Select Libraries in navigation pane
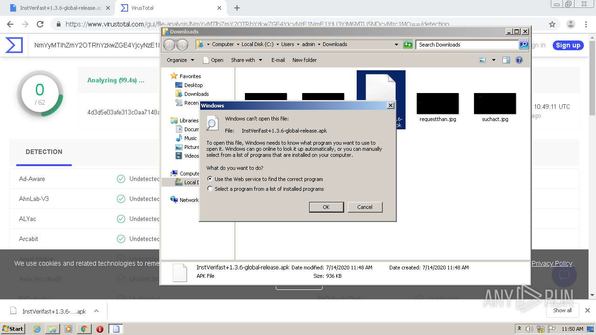Image resolution: width=596 pixels, height=335 pixels. click(189, 121)
